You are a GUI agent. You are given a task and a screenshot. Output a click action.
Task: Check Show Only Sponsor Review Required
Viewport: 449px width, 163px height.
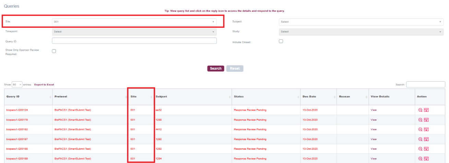click(54, 51)
